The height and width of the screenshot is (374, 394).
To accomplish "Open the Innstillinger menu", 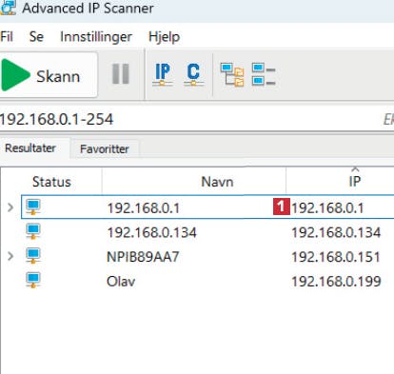I will point(96,36).
